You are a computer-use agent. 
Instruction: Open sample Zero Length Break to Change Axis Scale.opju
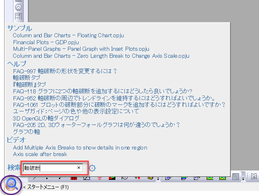point(101,56)
